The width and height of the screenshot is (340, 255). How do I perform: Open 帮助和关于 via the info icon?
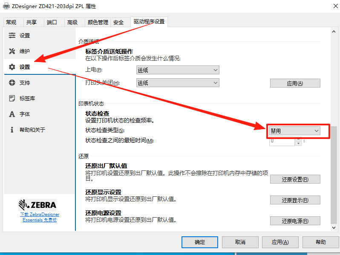[x=12, y=130]
